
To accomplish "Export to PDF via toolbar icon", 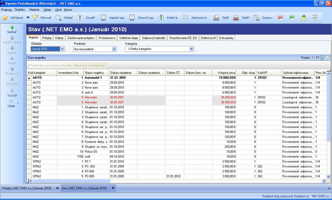I will tap(281, 18).
